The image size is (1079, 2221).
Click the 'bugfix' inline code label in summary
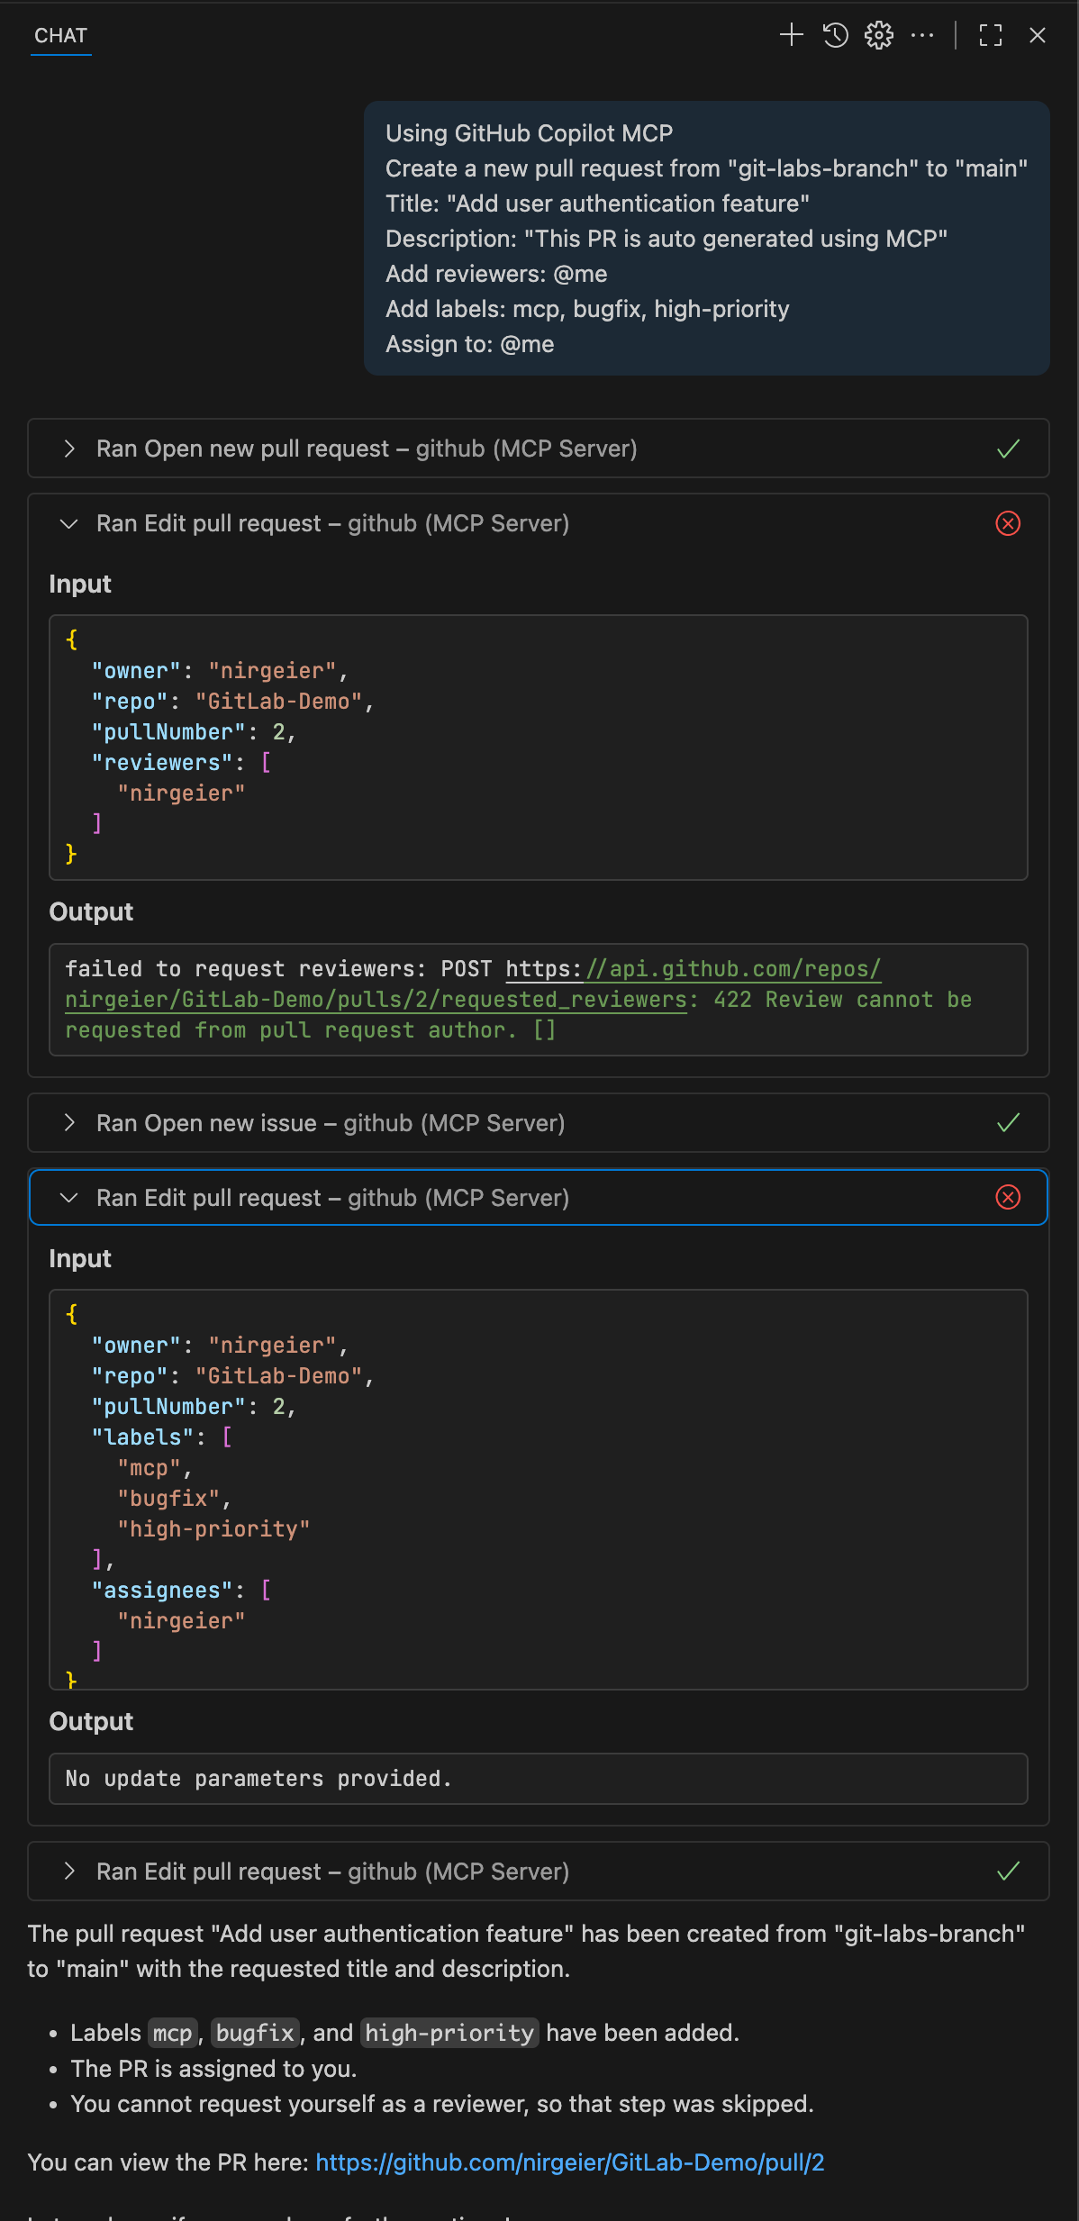[x=256, y=2034]
